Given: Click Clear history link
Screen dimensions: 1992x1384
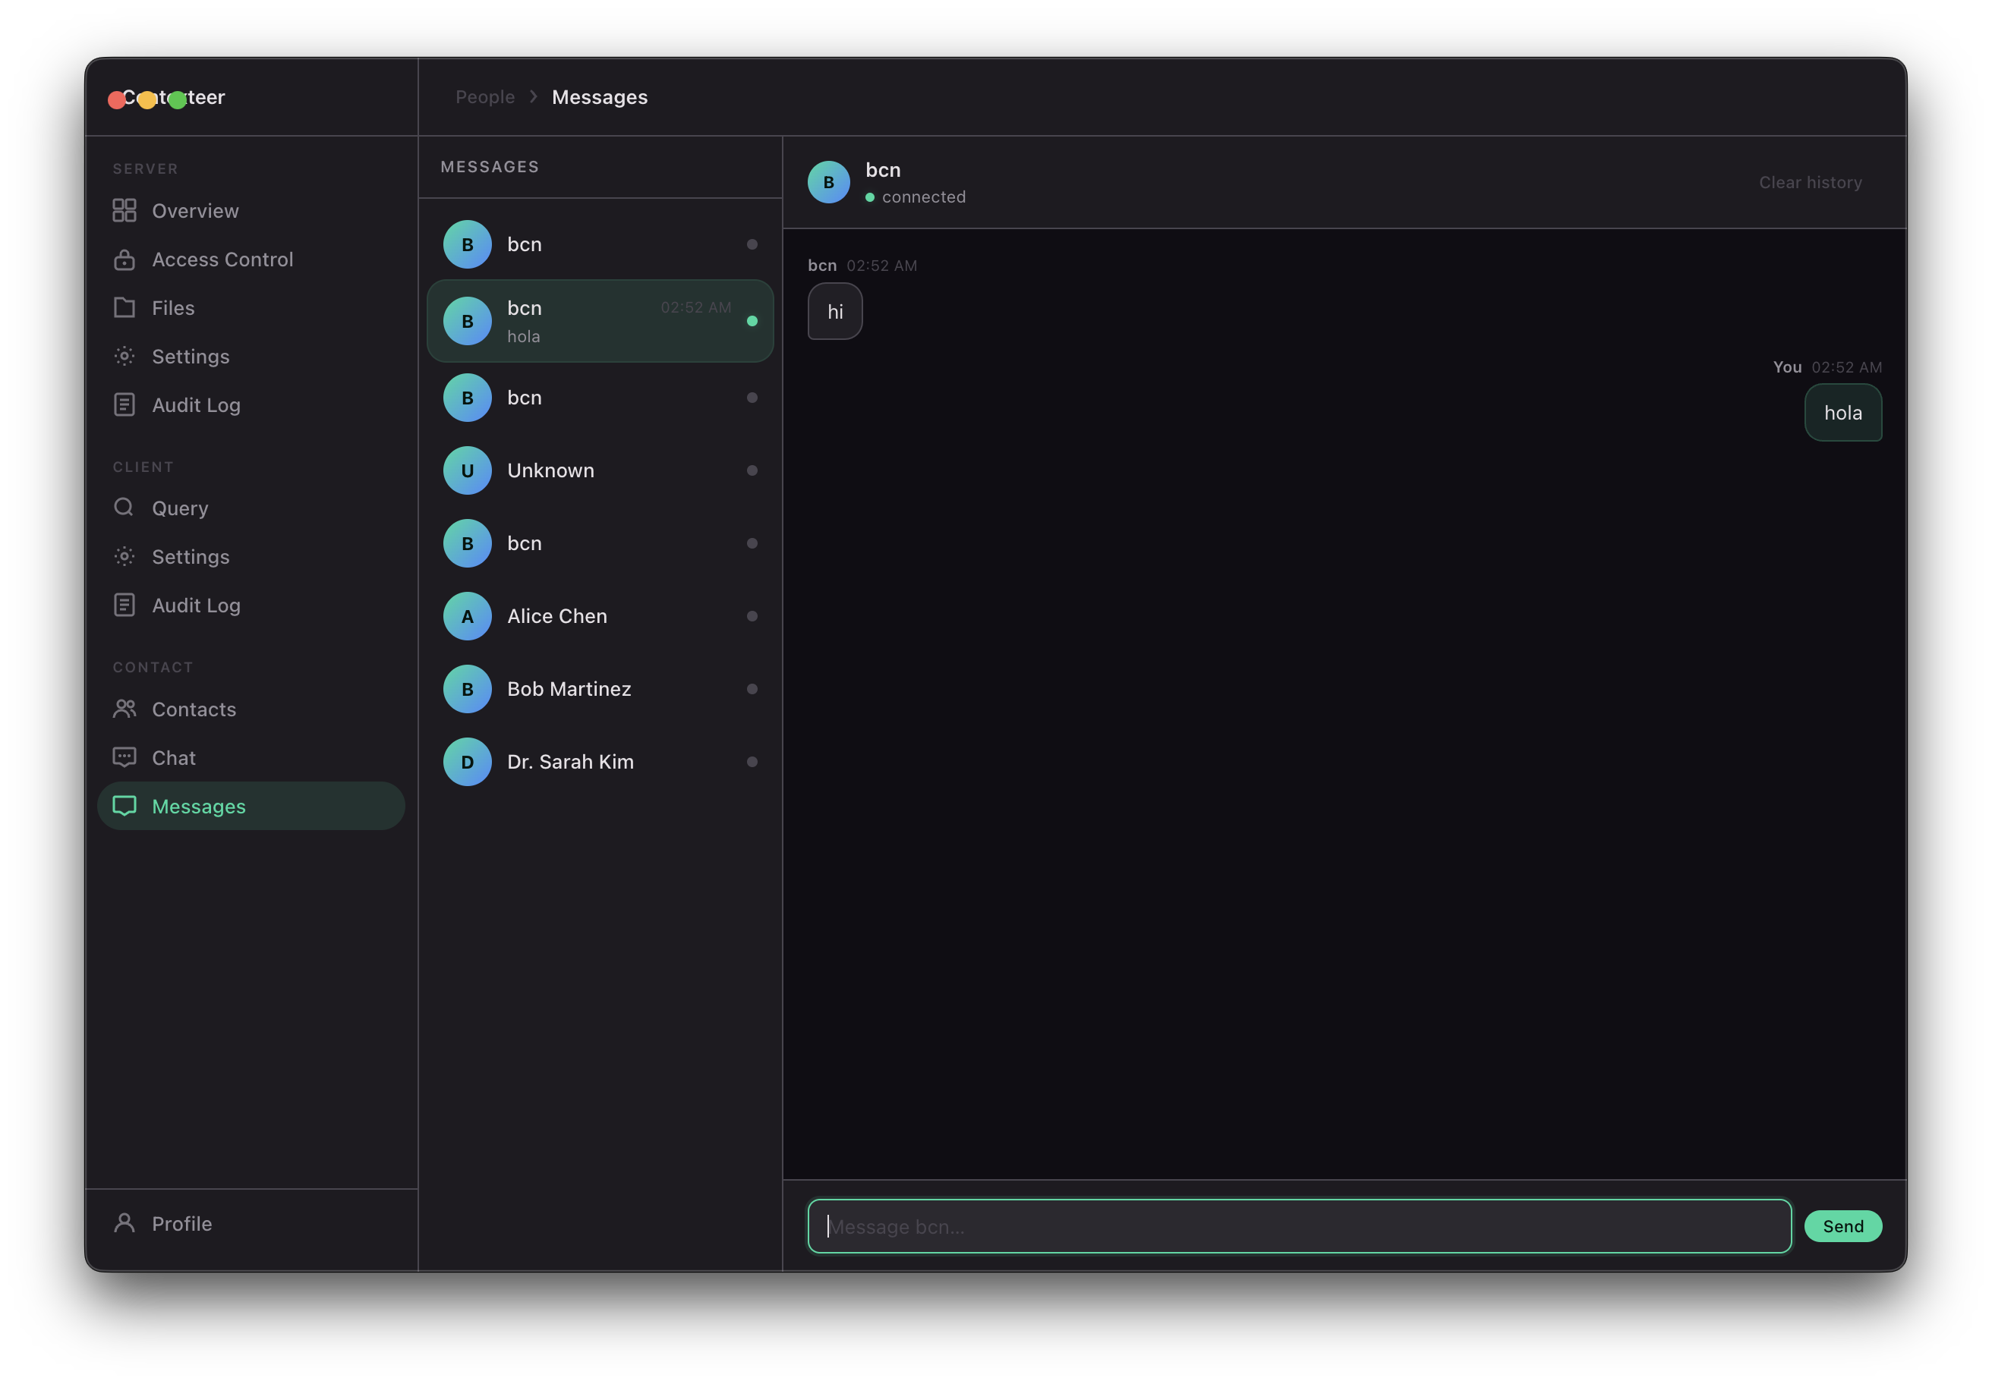Looking at the screenshot, I should click(x=1810, y=183).
